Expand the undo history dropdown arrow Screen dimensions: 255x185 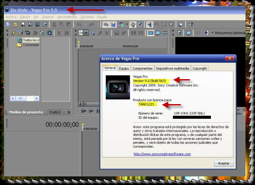pyautogui.click(x=86, y=25)
